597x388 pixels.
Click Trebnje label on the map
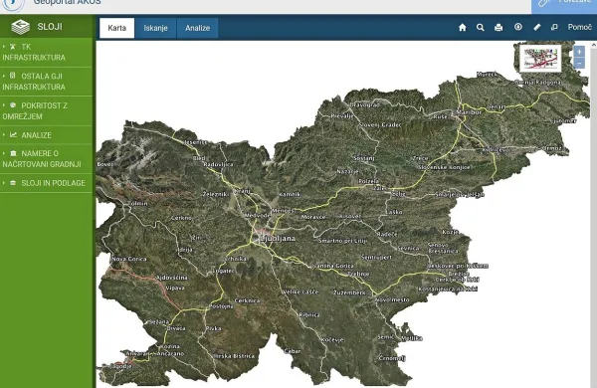click(358, 274)
